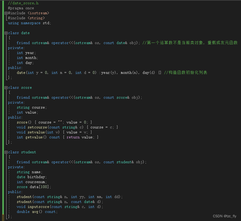Click the score data[100] member
Image resolution: width=241 pixels, height=221 pixels.
click(34, 187)
